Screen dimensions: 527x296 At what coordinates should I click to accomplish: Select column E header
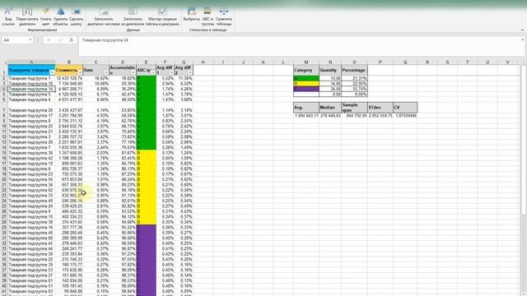[147, 62]
